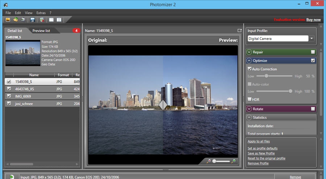Click the Buy now link
326x179 pixels.
tap(313, 20)
